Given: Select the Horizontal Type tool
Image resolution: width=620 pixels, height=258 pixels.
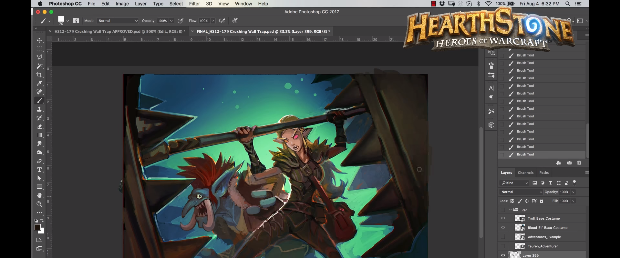Looking at the screenshot, I should (x=39, y=170).
